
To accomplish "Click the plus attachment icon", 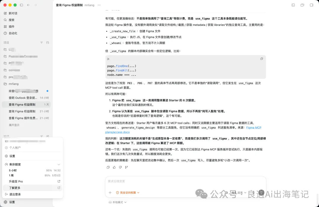I will 110,193.
